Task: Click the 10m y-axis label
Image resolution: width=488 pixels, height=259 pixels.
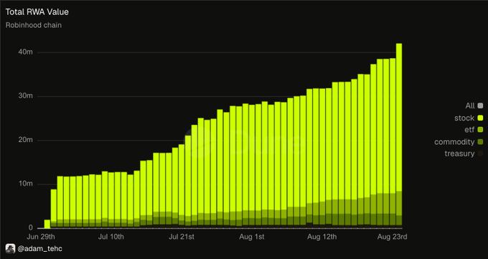Action: coord(25,184)
